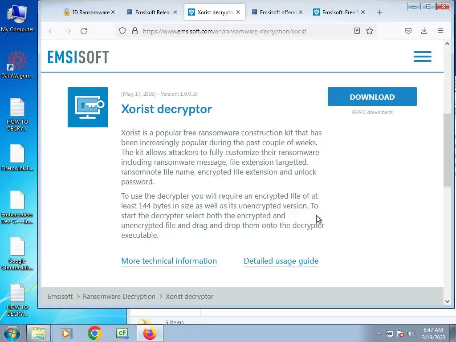This screenshot has height=342, width=456.
Task: Close the ID Ransomware tab
Action: click(x=113, y=12)
